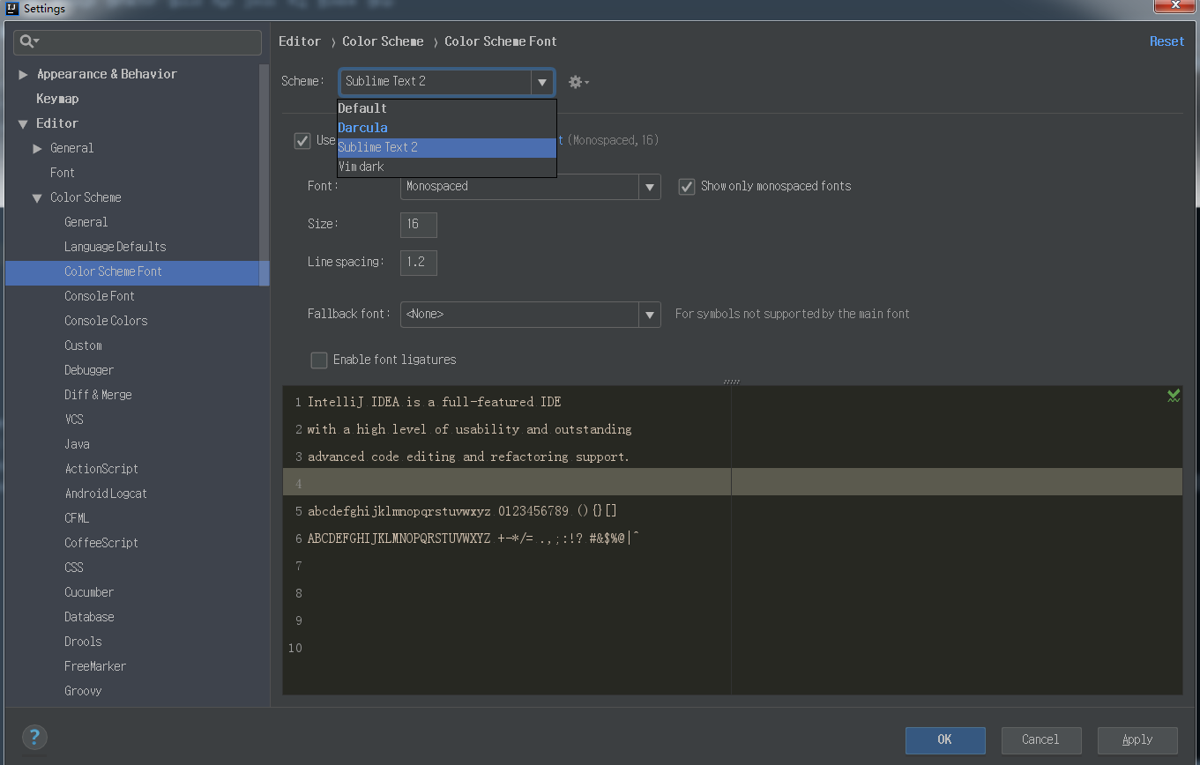Select Database in the settings tree
This screenshot has height=765, width=1200.
(89, 617)
